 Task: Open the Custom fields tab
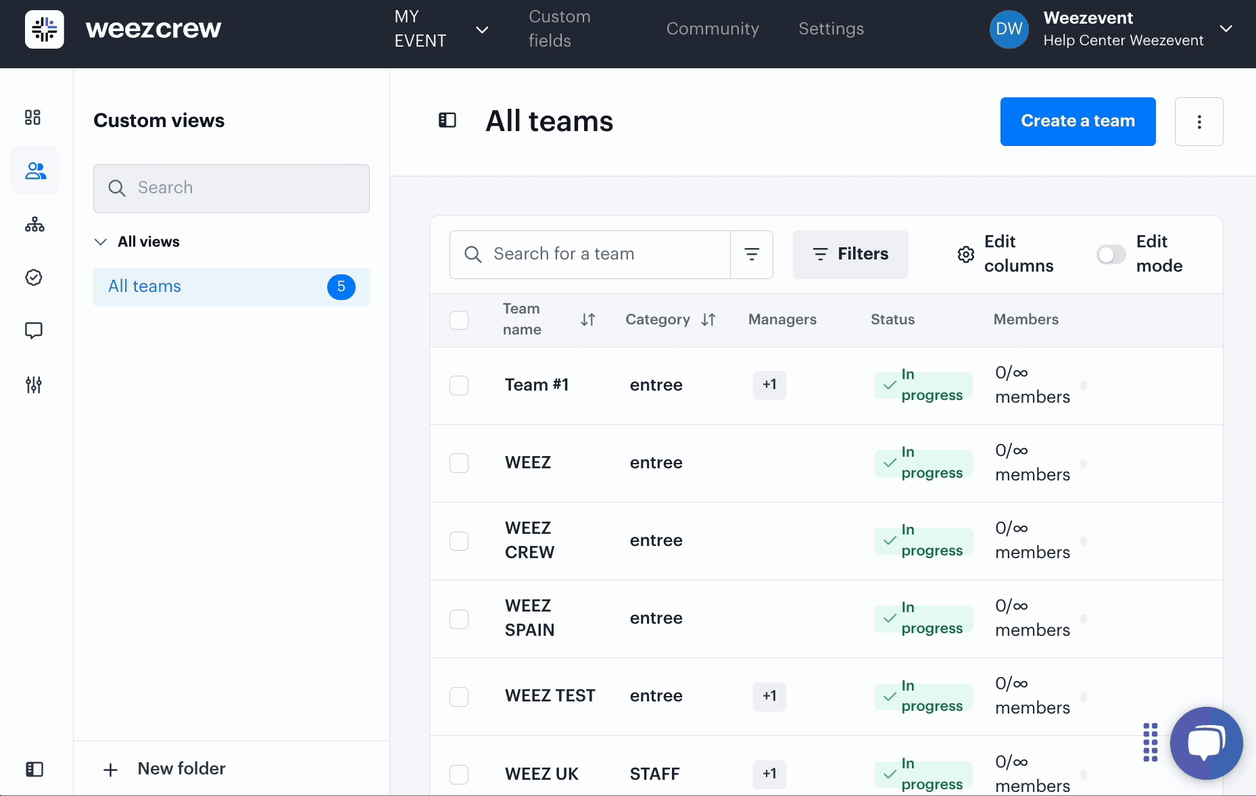pyautogui.click(x=560, y=29)
